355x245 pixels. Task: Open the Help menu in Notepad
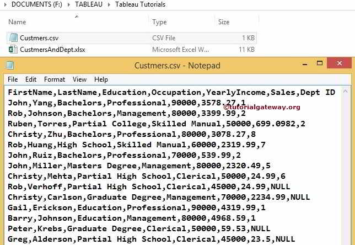coord(101,79)
